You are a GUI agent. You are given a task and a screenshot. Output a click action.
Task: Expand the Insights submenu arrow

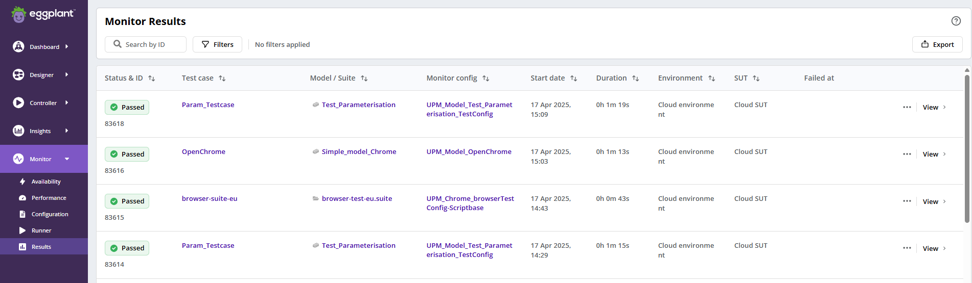point(67,131)
